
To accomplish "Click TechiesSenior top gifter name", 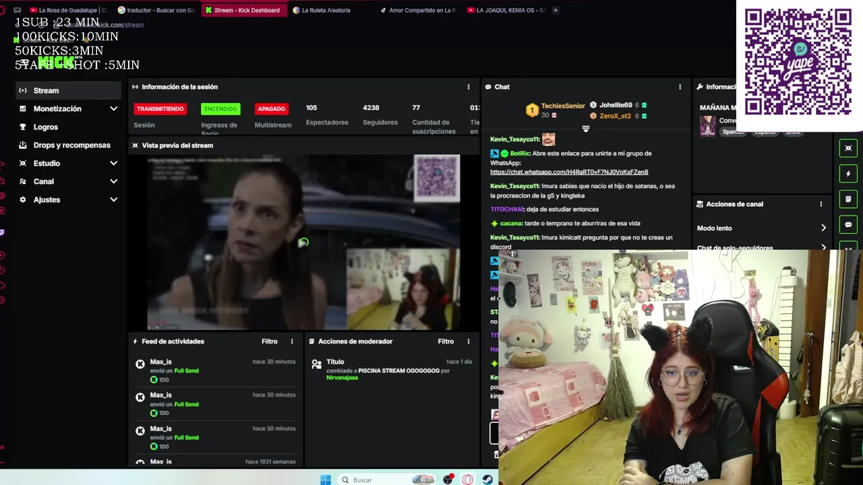I will (x=563, y=106).
